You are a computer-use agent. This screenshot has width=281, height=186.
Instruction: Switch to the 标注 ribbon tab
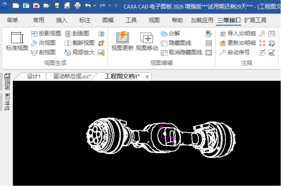pyautogui.click(x=85, y=20)
